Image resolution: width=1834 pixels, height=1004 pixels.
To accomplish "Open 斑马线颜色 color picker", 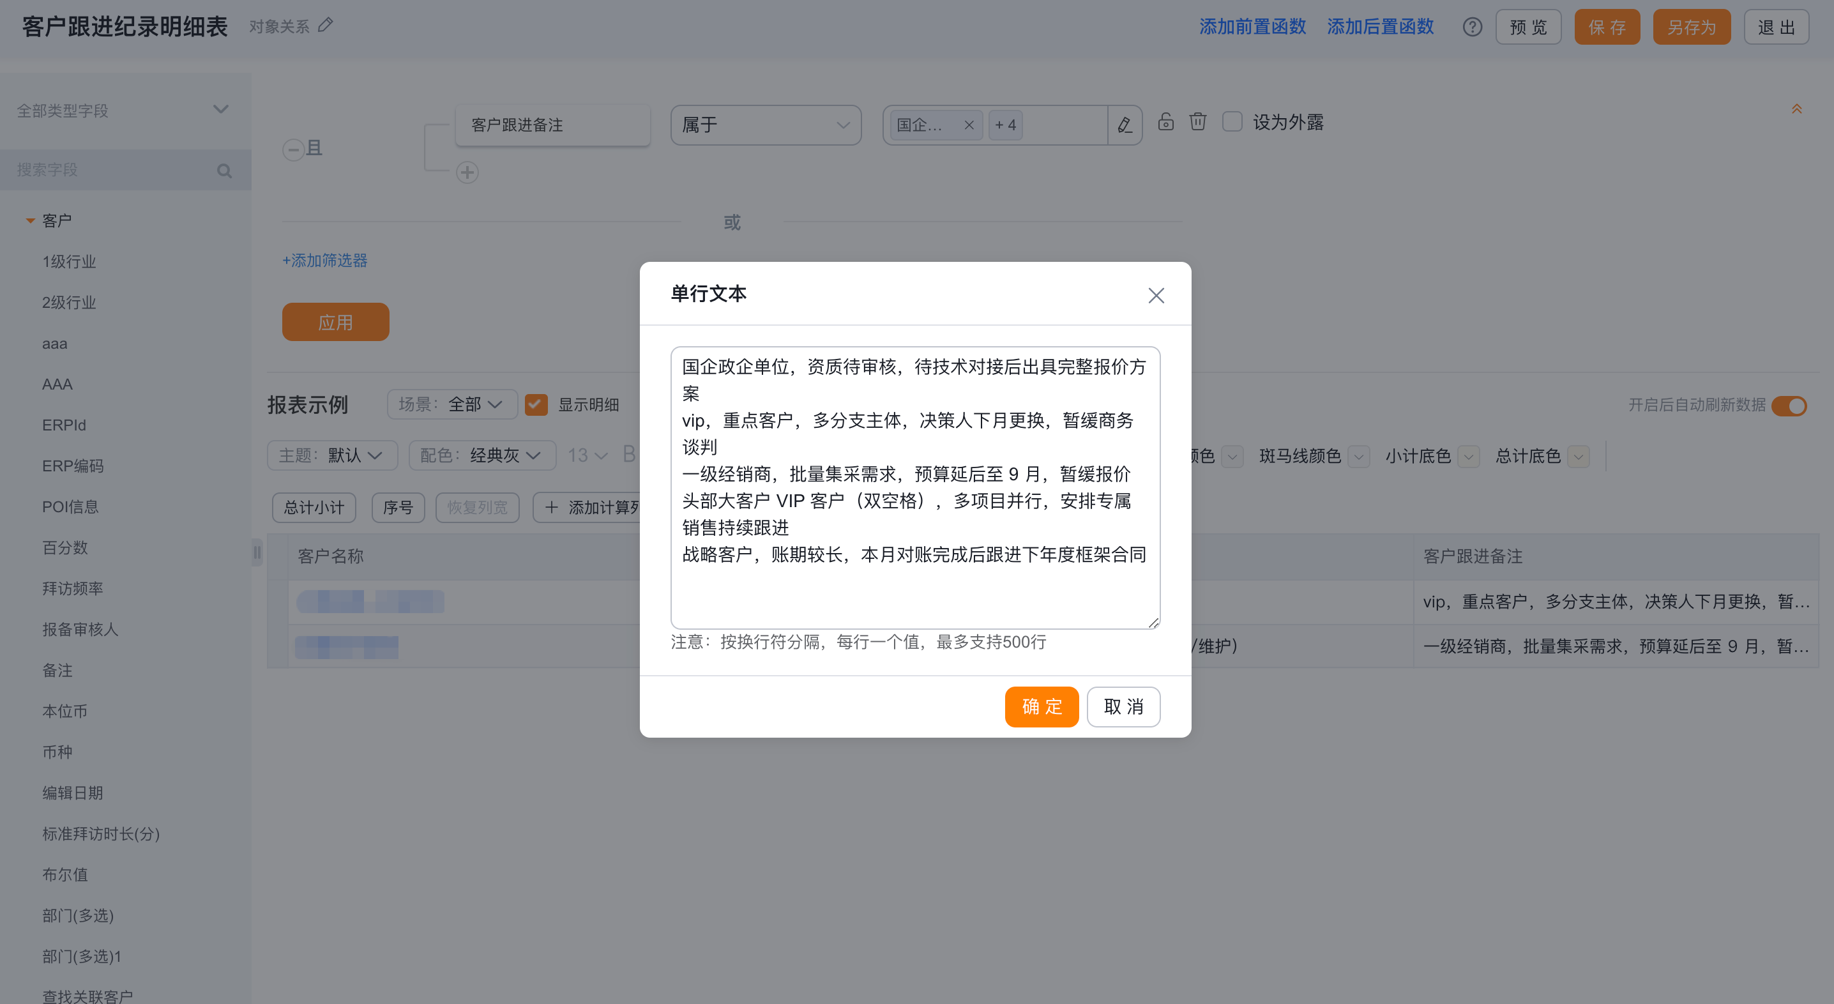I will (x=1358, y=457).
